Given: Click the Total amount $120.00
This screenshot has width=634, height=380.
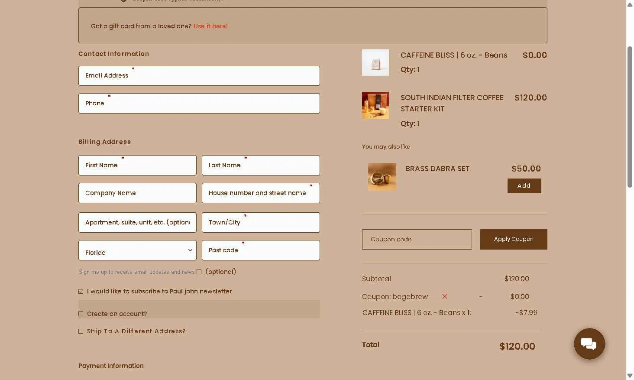Looking at the screenshot, I should [517, 346].
